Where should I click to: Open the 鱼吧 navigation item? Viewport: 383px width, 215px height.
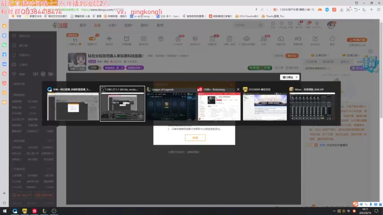[x=160, y=25]
